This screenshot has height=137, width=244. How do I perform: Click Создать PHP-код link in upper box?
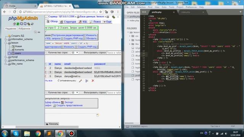(x=73, y=38)
